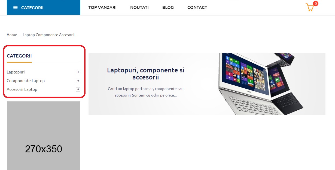335x170 pixels.
Task: Expand Componente Laptop subcategories plus icon
Action: click(78, 81)
